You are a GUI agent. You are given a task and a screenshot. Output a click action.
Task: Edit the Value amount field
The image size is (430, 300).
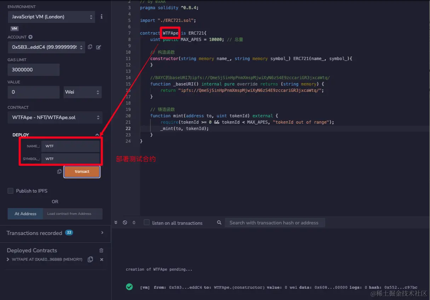click(34, 92)
